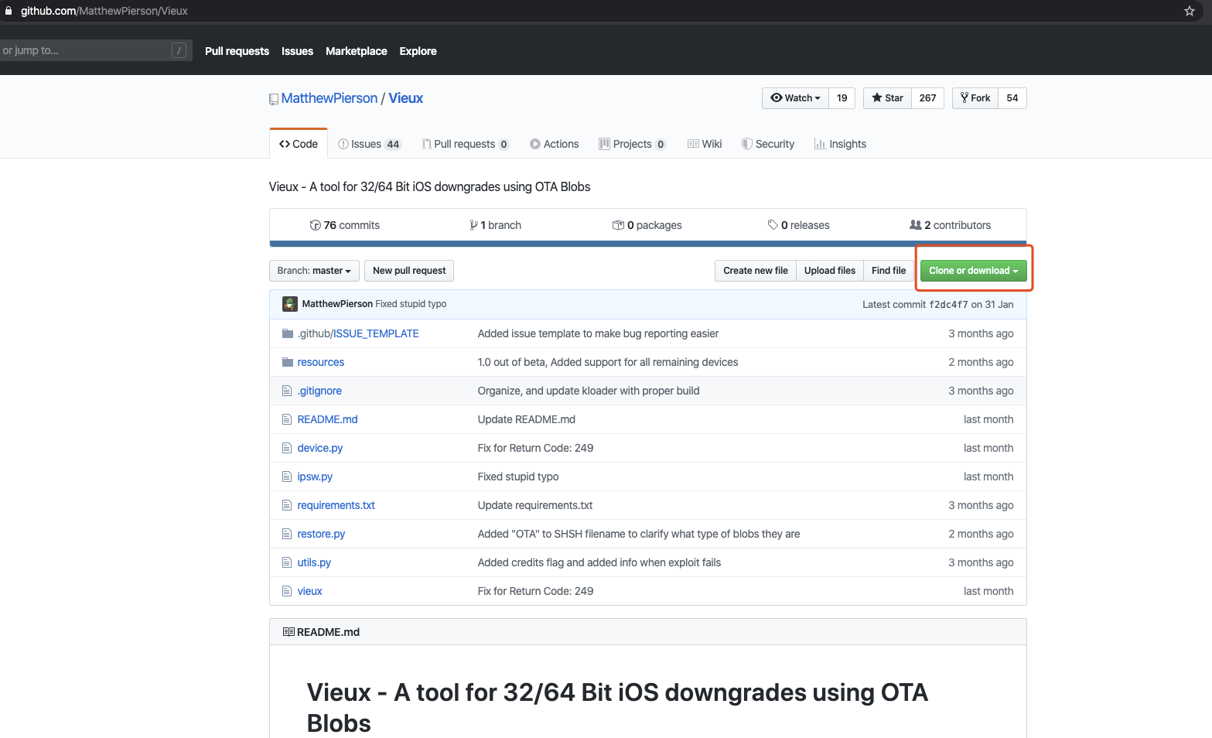Click the resources folder icon
This screenshot has width=1212, height=738.
click(288, 362)
